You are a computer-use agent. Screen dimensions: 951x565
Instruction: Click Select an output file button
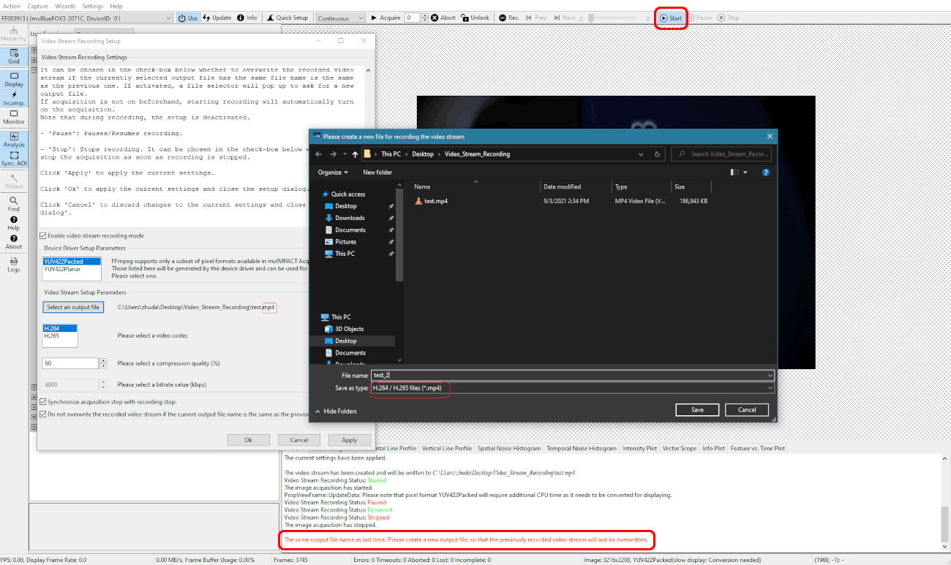point(73,307)
